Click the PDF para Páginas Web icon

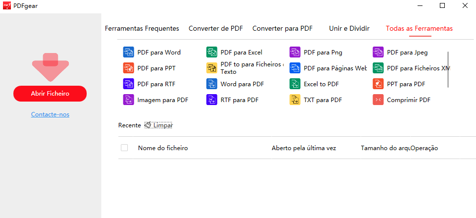tap(295, 68)
